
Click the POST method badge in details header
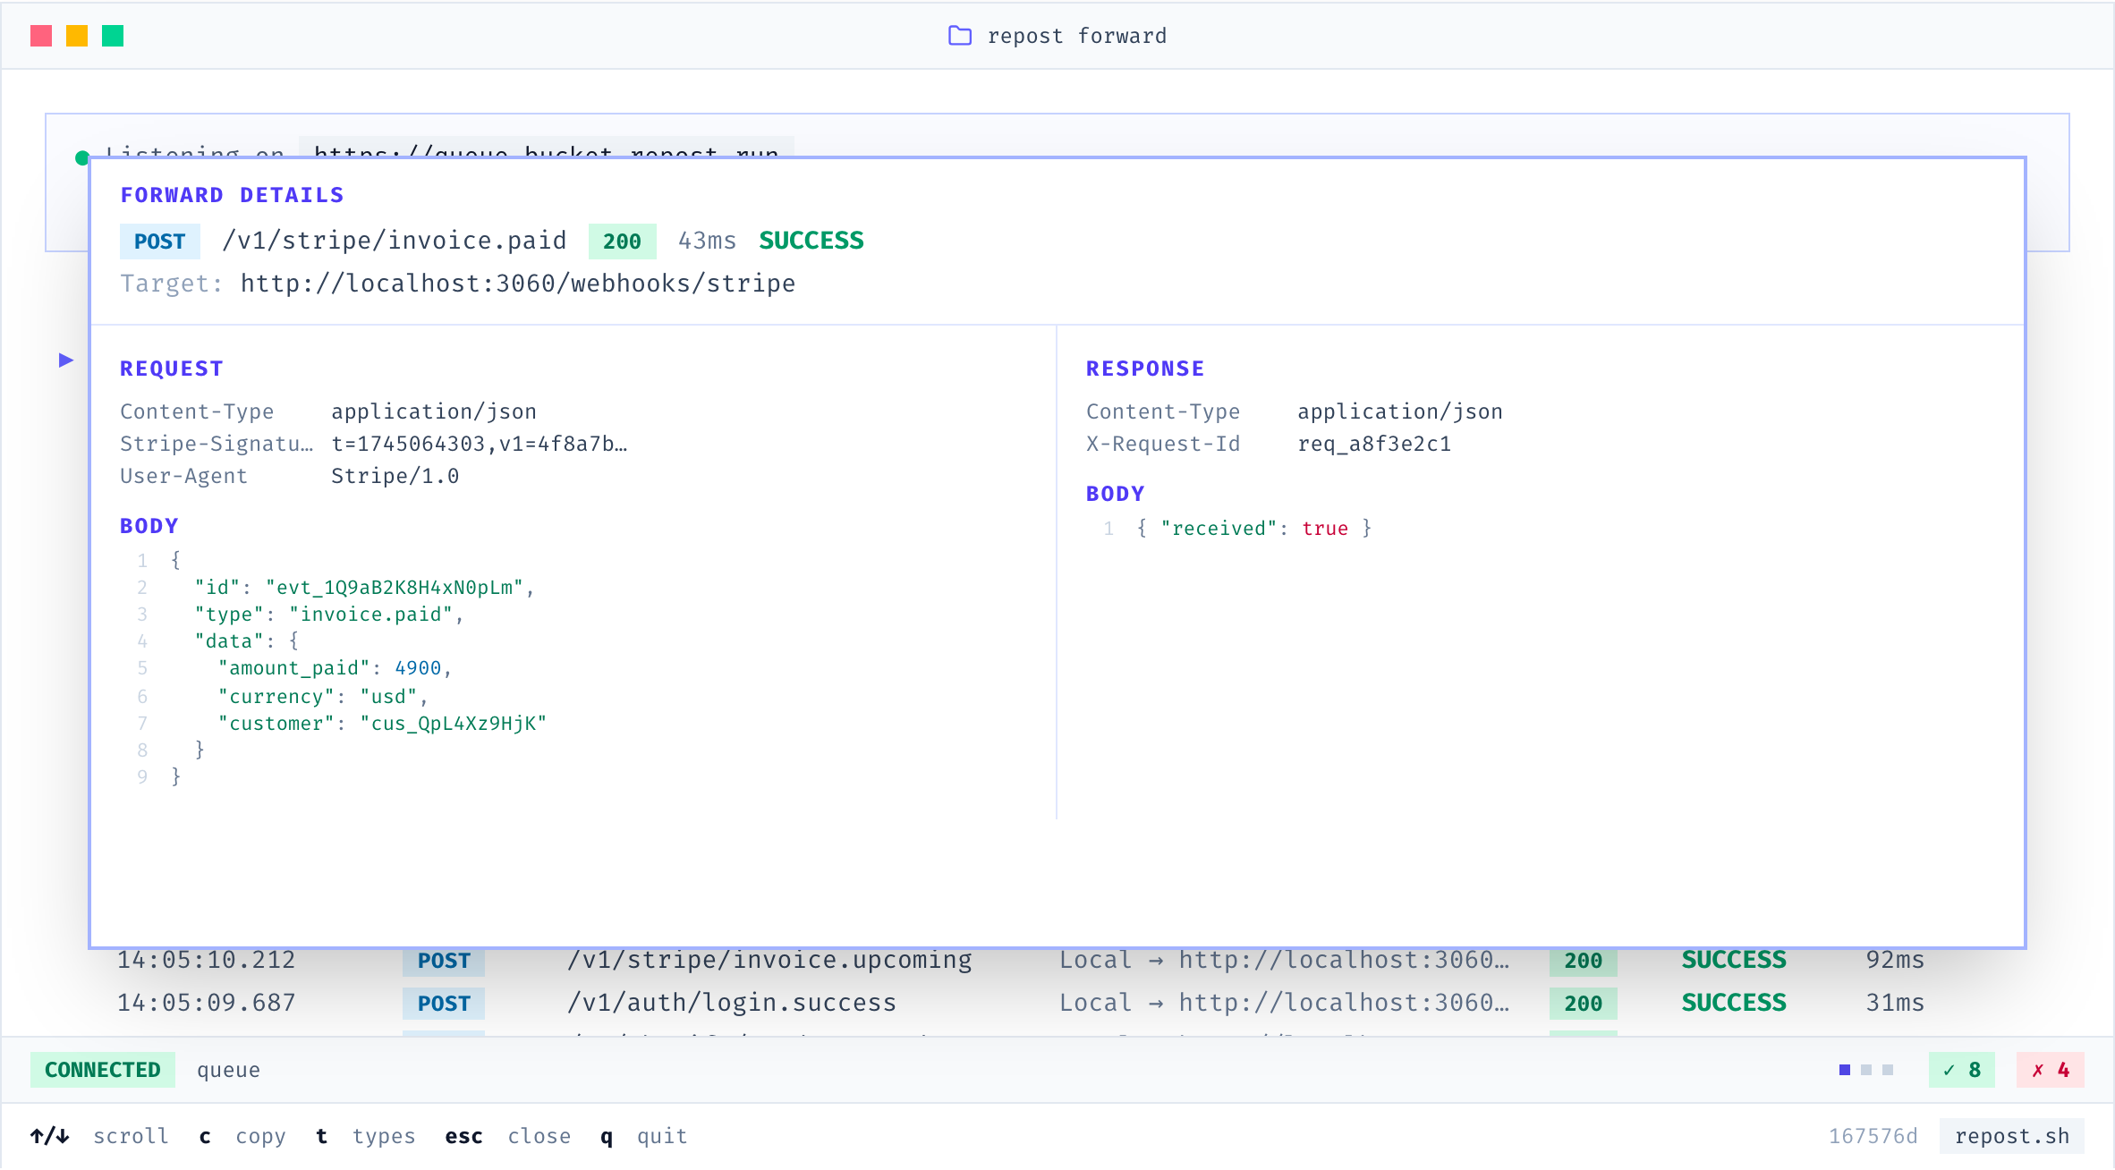tap(159, 242)
